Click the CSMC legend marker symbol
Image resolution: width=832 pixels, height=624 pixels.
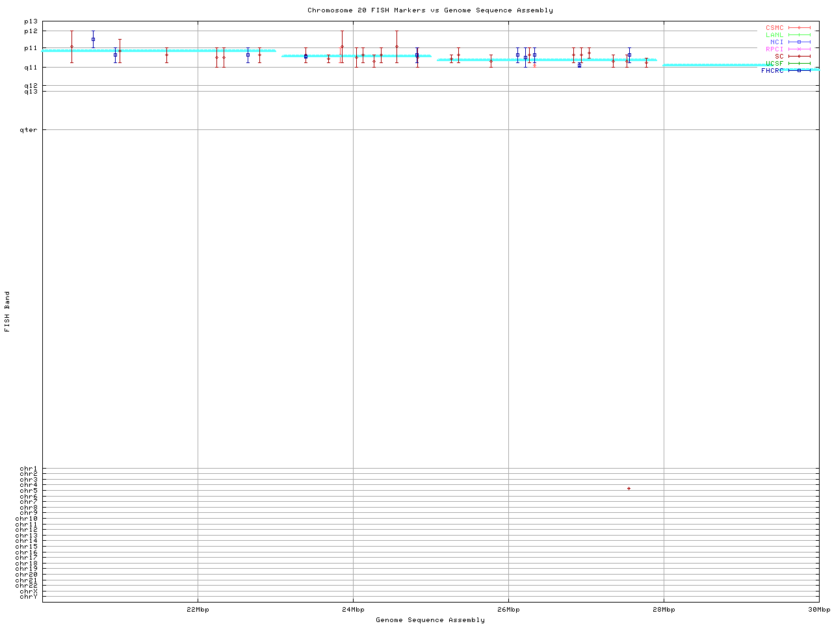pos(799,28)
